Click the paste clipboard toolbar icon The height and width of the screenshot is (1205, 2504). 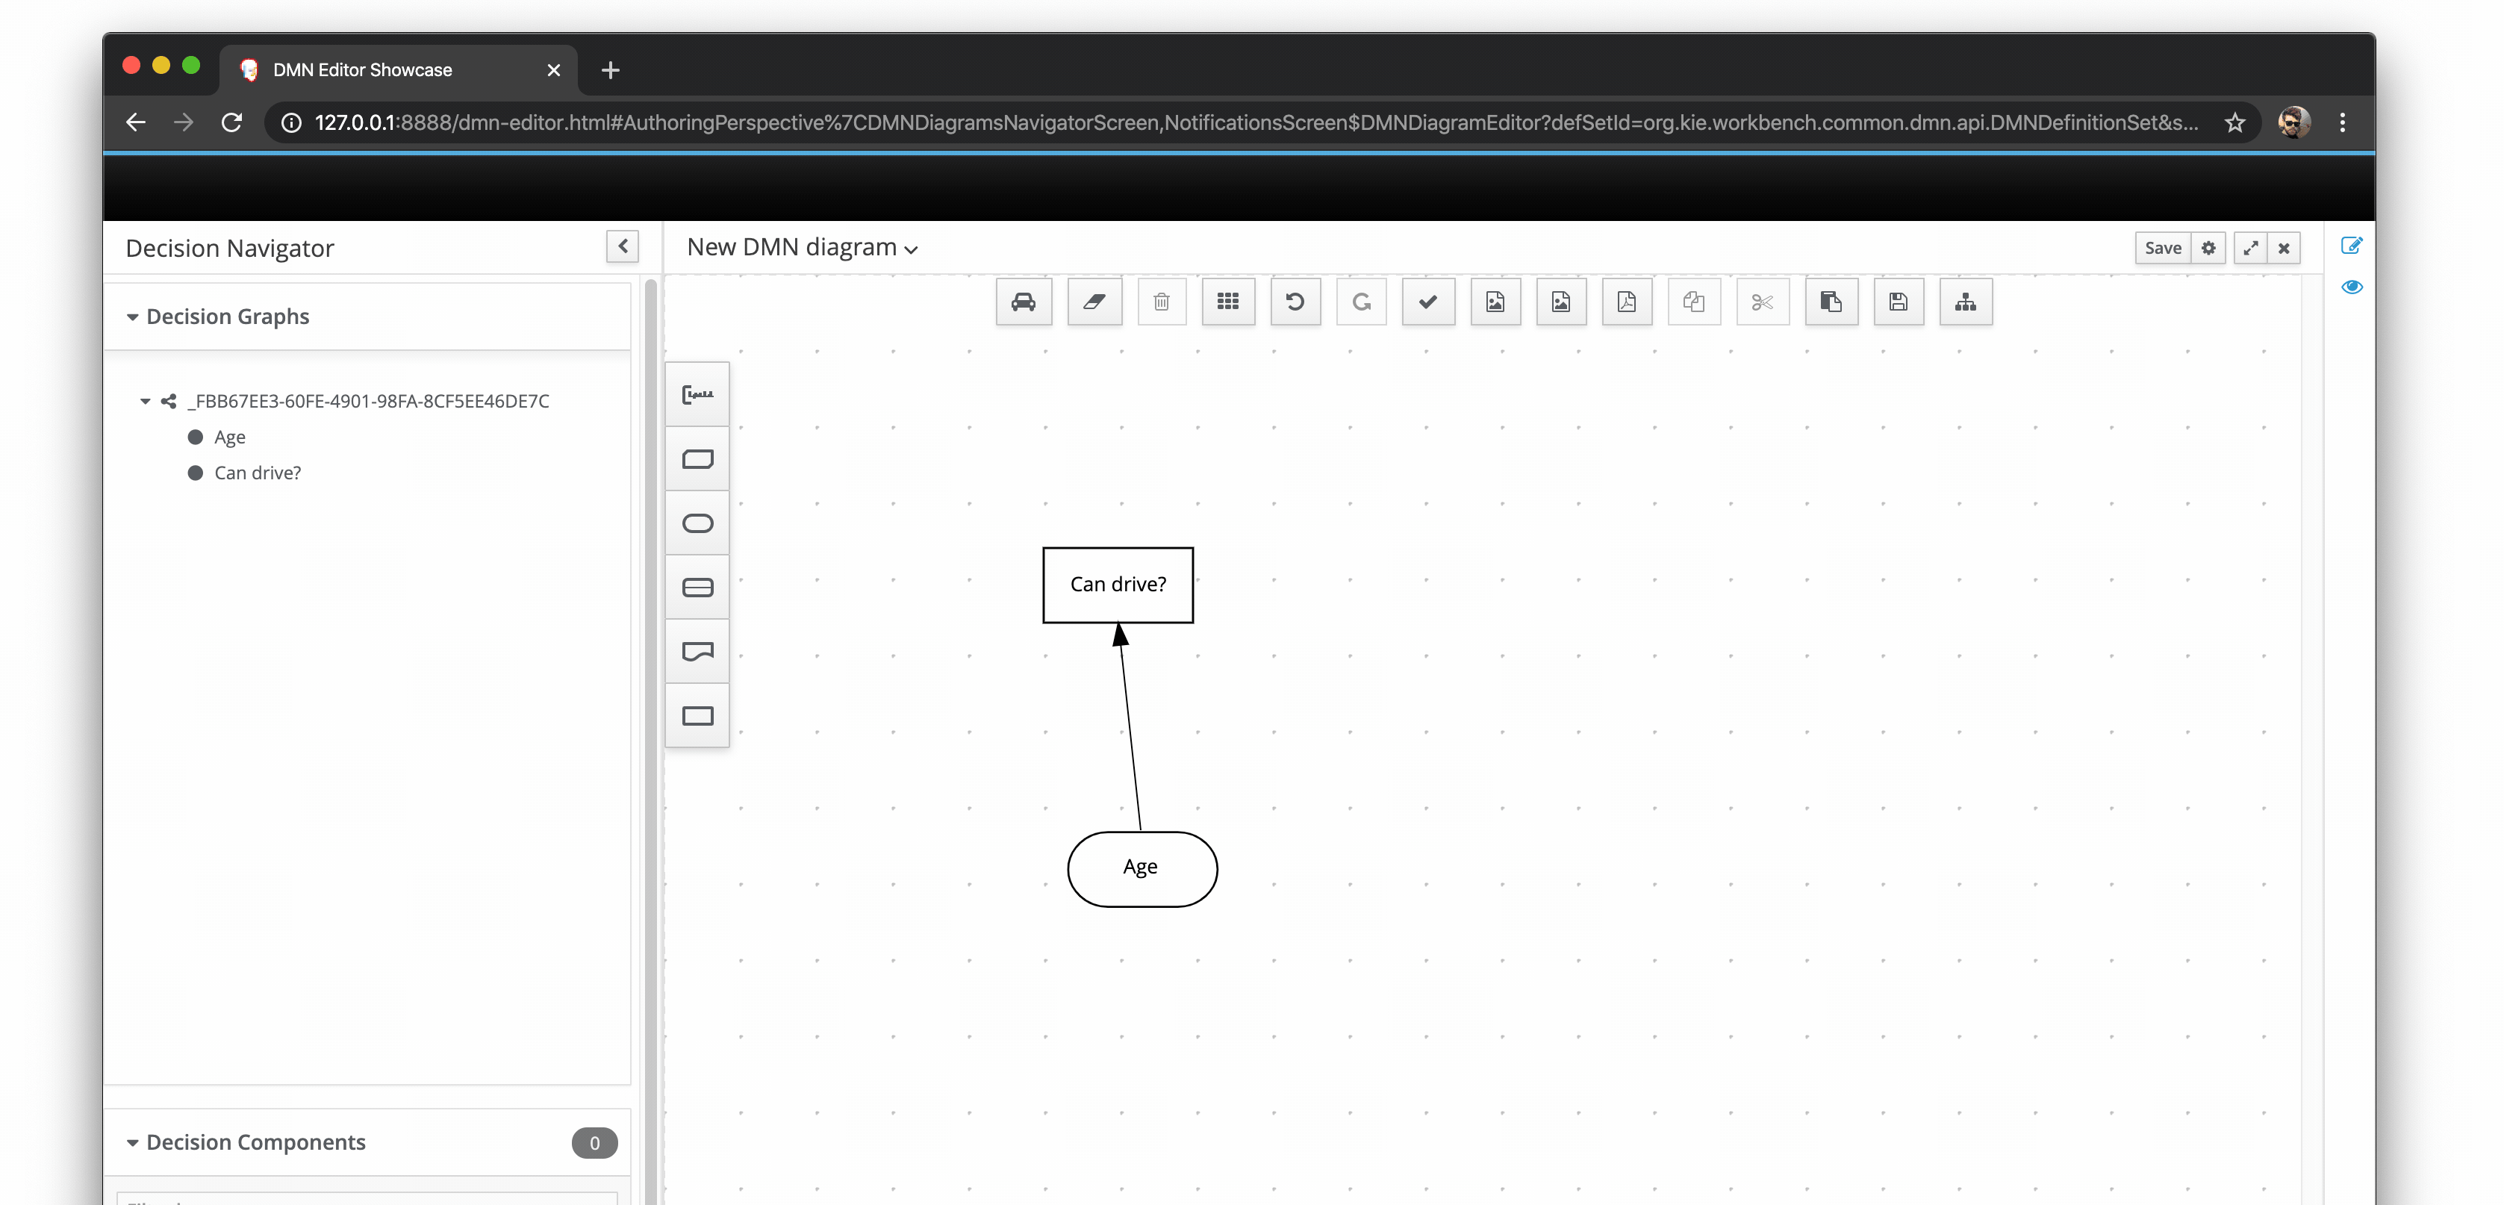[1831, 302]
